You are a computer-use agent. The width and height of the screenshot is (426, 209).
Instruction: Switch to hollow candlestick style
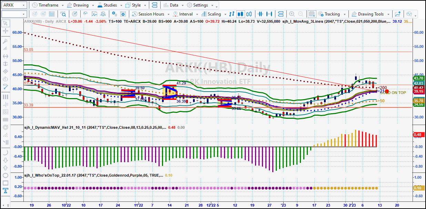[249, 14]
